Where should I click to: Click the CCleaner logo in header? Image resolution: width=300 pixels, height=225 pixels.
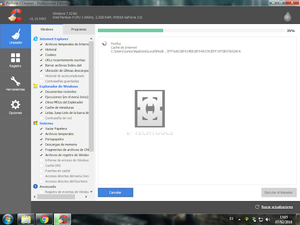(15, 15)
